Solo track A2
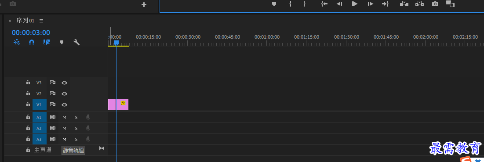Screen dimensions: 484x162 point(76,129)
